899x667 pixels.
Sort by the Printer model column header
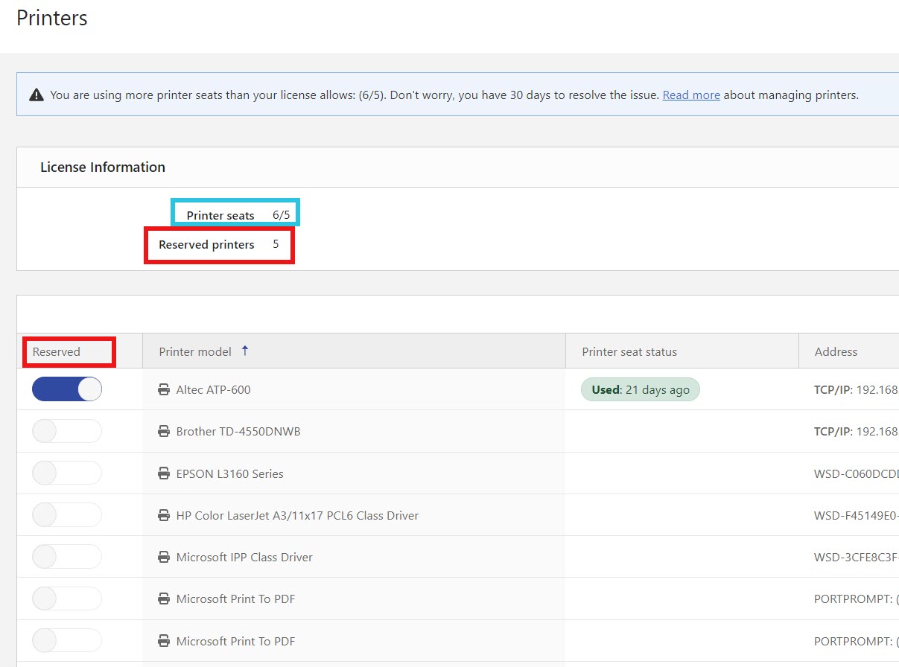(x=195, y=351)
